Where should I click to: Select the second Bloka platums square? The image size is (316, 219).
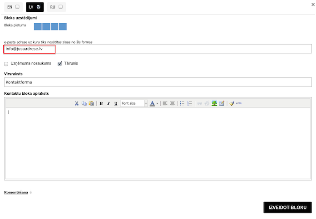point(46,26)
